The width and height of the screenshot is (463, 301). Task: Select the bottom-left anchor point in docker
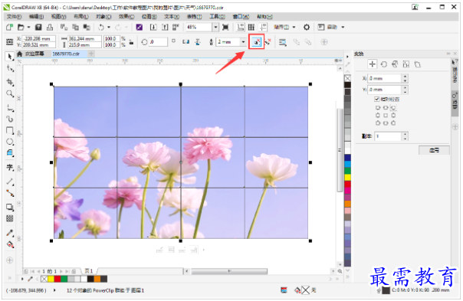[378, 123]
